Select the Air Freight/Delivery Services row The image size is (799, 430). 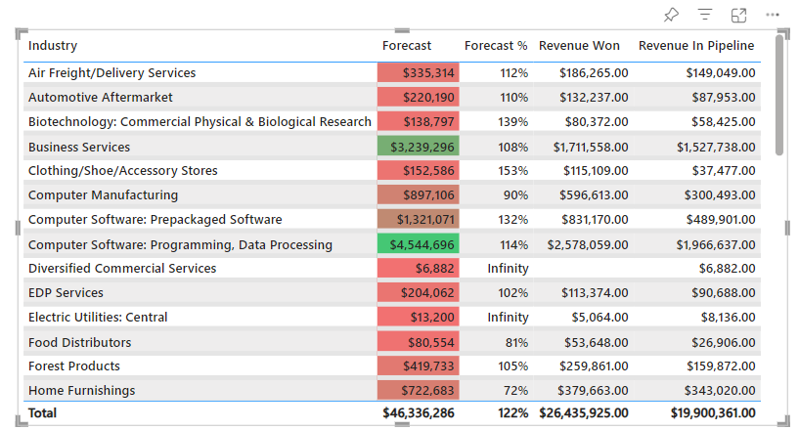[x=111, y=73]
